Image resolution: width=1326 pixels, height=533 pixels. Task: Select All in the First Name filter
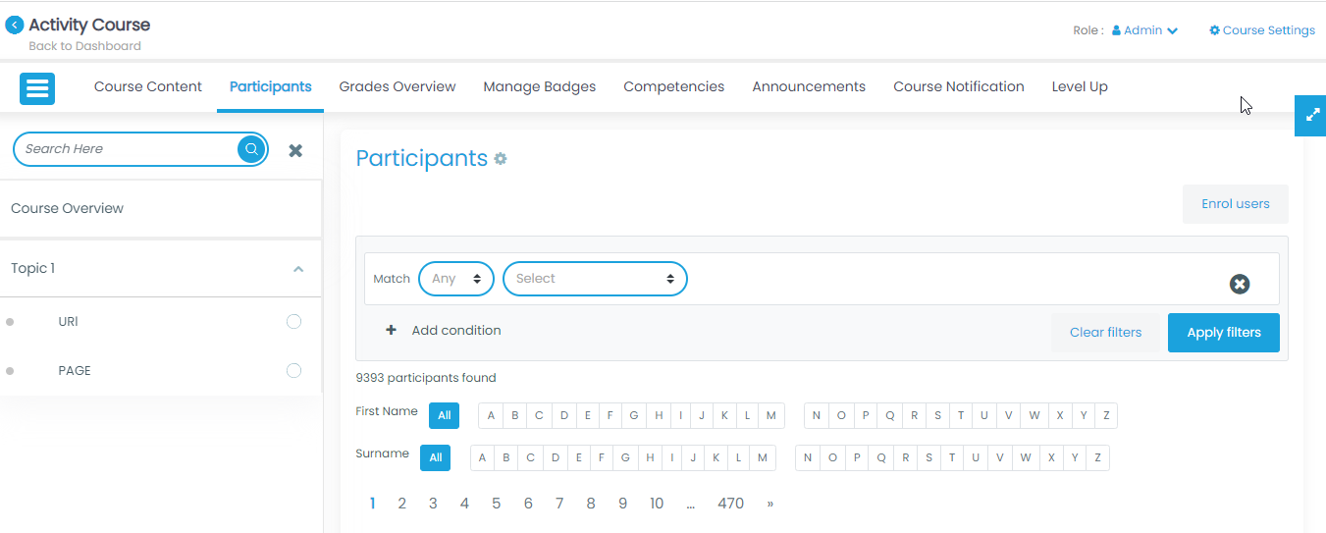[444, 416]
